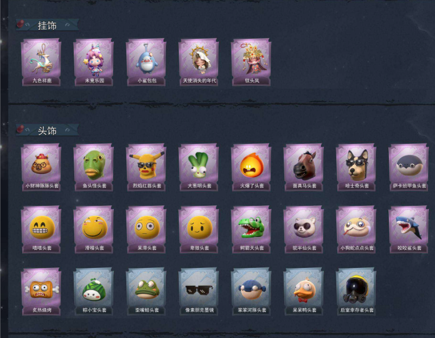This screenshot has width=435, height=338.
Task: Select the 九色祥鹿 deer pendant
Action: pyautogui.click(x=41, y=62)
